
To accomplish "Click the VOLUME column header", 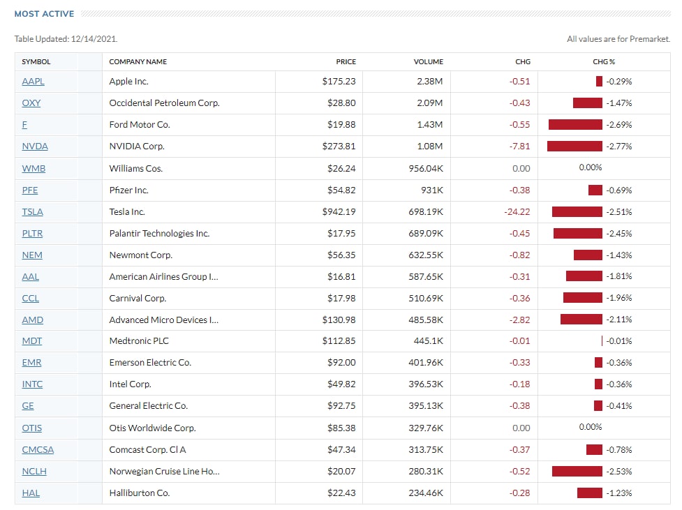I will pos(429,61).
